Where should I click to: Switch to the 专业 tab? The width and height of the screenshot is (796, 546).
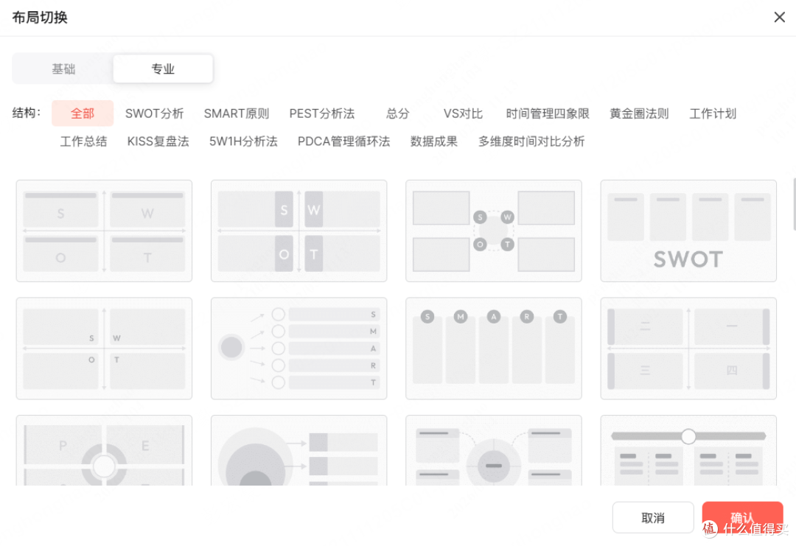click(x=163, y=69)
